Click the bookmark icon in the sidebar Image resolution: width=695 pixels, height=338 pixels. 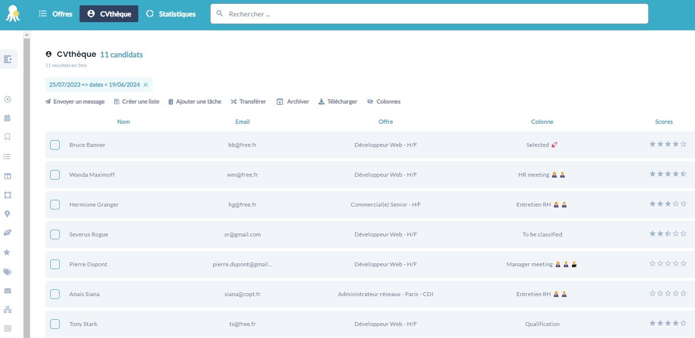tap(7, 137)
